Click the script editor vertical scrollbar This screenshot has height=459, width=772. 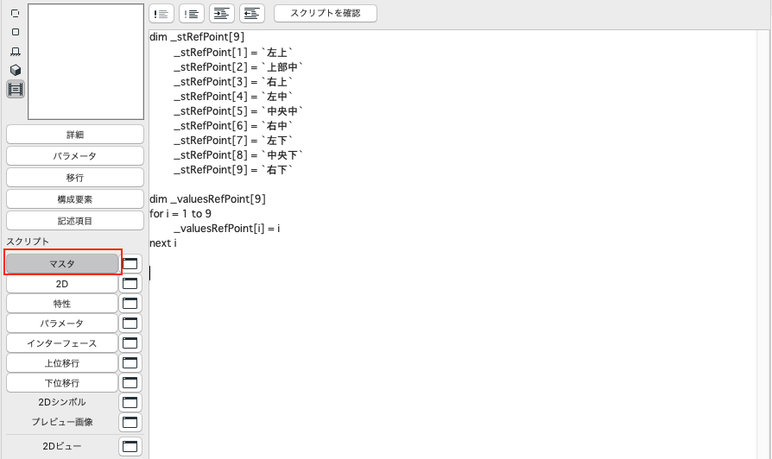pyautogui.click(x=763, y=244)
